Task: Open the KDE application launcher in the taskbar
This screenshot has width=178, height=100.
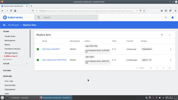Action: (2, 97)
